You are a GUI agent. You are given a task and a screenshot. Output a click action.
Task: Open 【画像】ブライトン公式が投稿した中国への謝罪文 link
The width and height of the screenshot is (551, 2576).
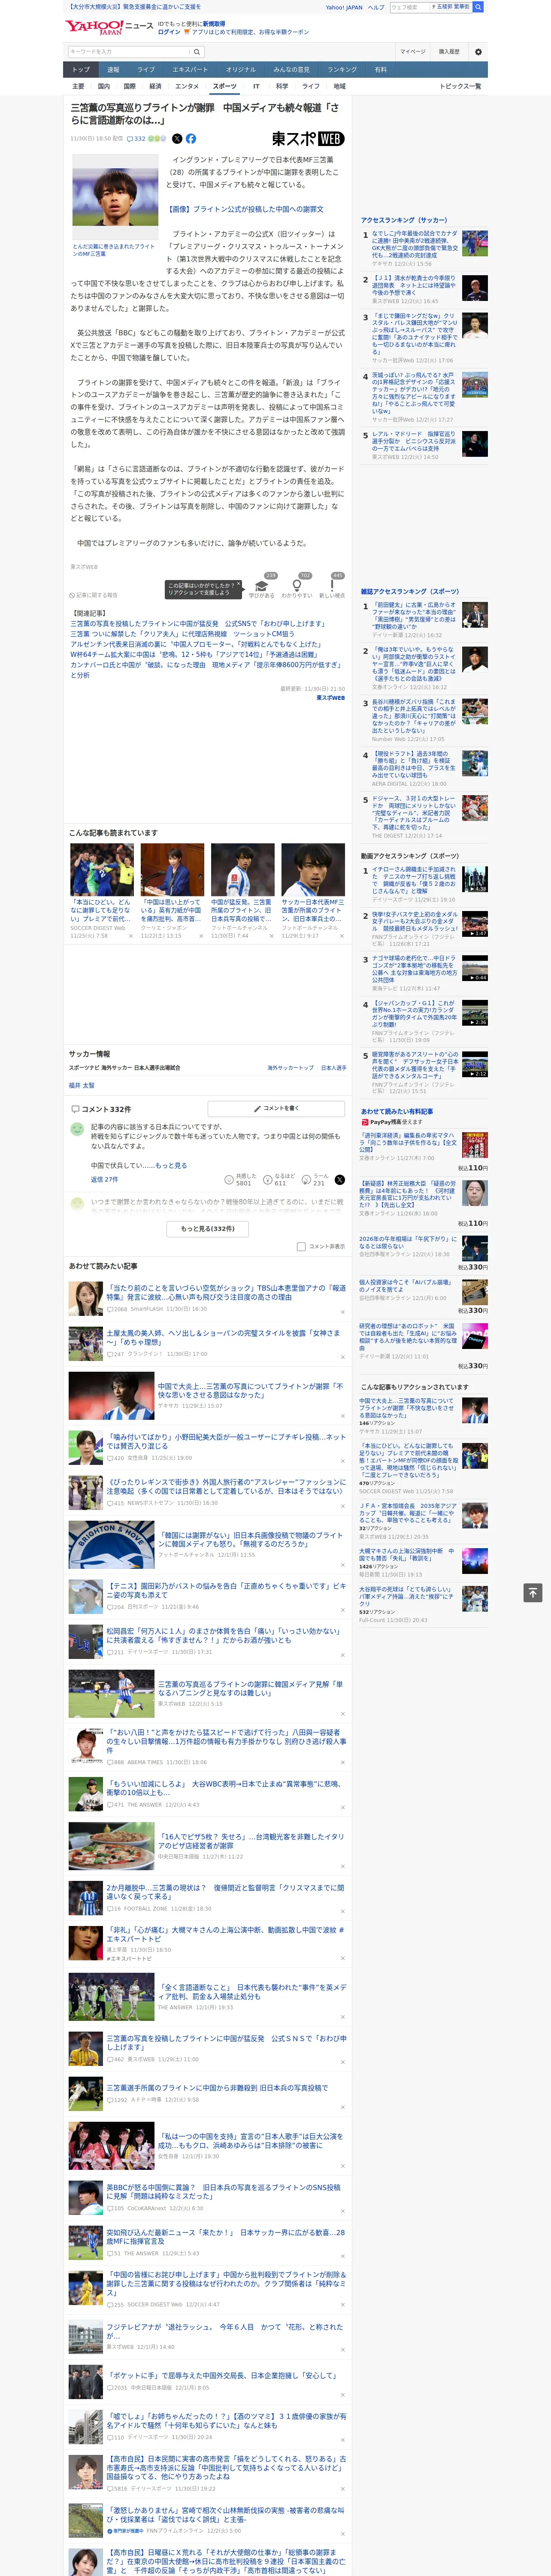[x=245, y=209]
